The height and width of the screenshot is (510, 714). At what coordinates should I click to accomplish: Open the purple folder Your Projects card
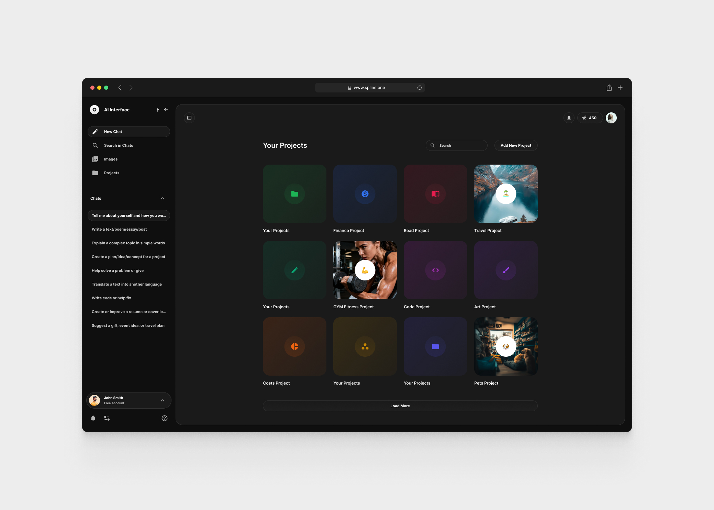click(x=435, y=346)
